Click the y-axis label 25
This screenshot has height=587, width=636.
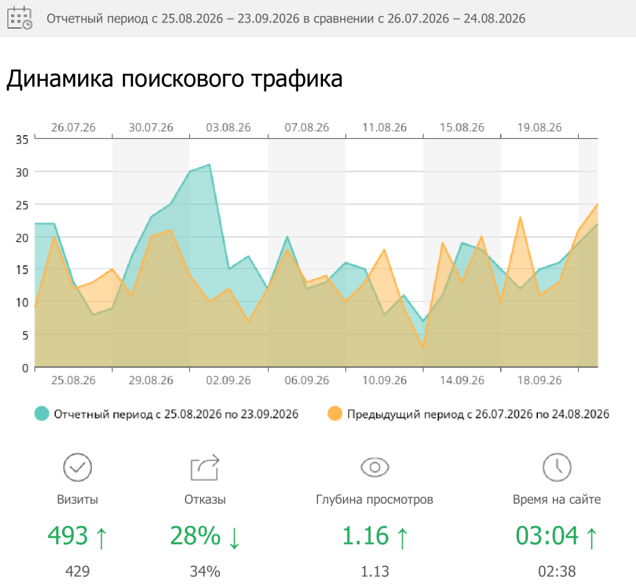coord(22,205)
